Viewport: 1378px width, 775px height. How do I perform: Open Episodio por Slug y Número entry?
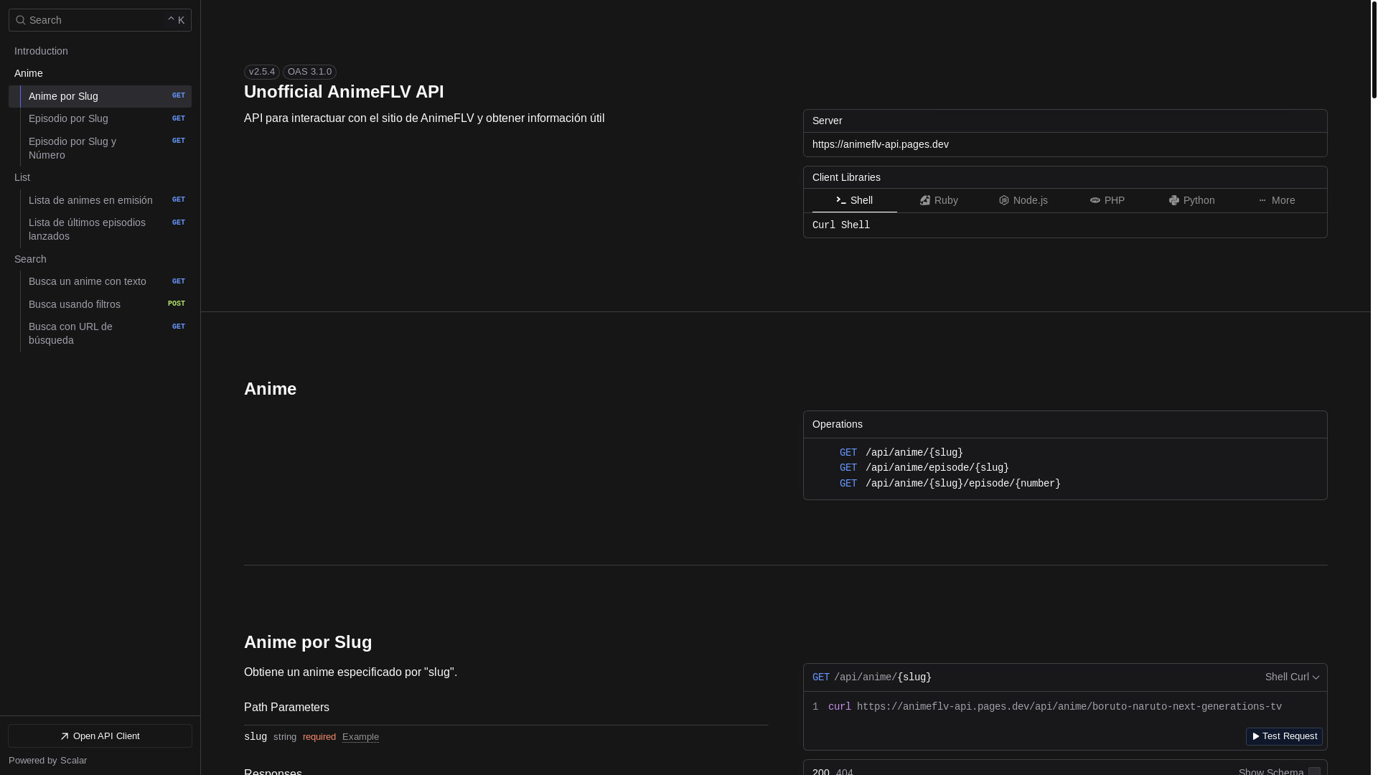point(100,148)
